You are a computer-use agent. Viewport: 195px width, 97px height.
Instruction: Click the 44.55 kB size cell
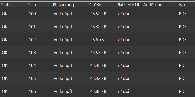98,53
